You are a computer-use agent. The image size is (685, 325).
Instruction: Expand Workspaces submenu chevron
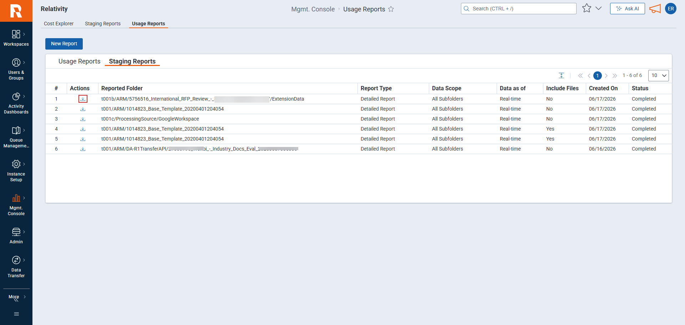point(24,34)
